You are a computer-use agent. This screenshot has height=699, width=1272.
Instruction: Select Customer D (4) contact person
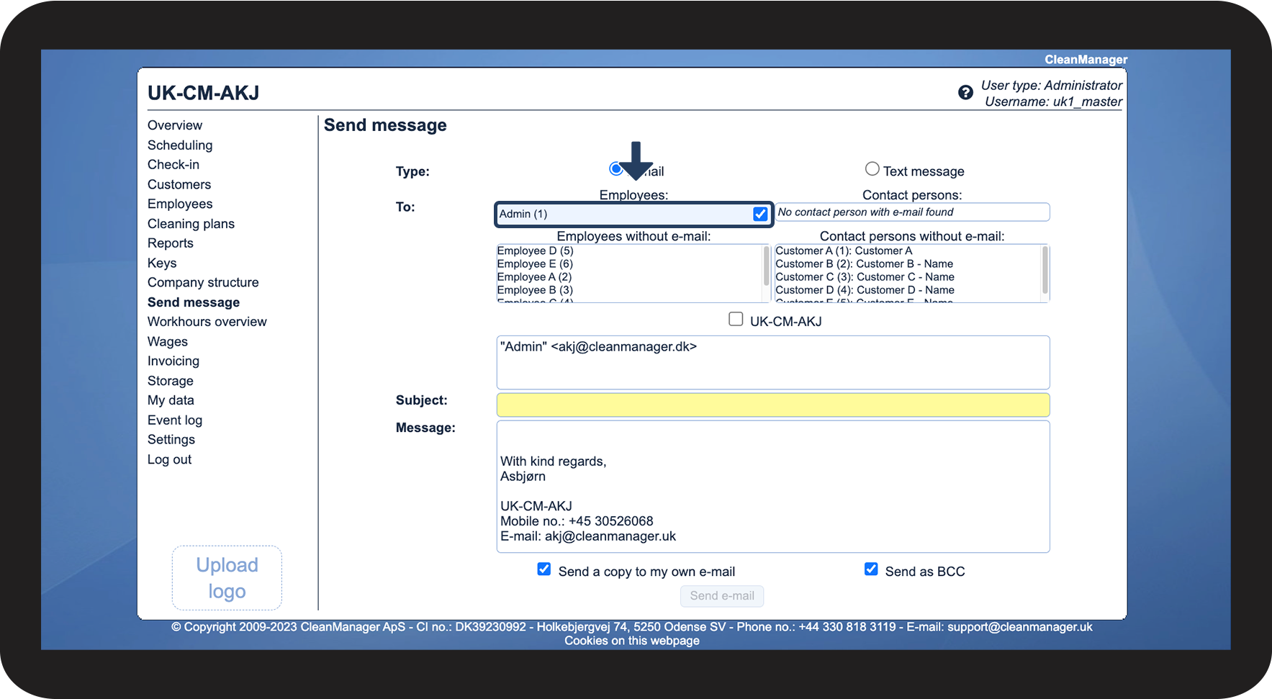pos(865,290)
